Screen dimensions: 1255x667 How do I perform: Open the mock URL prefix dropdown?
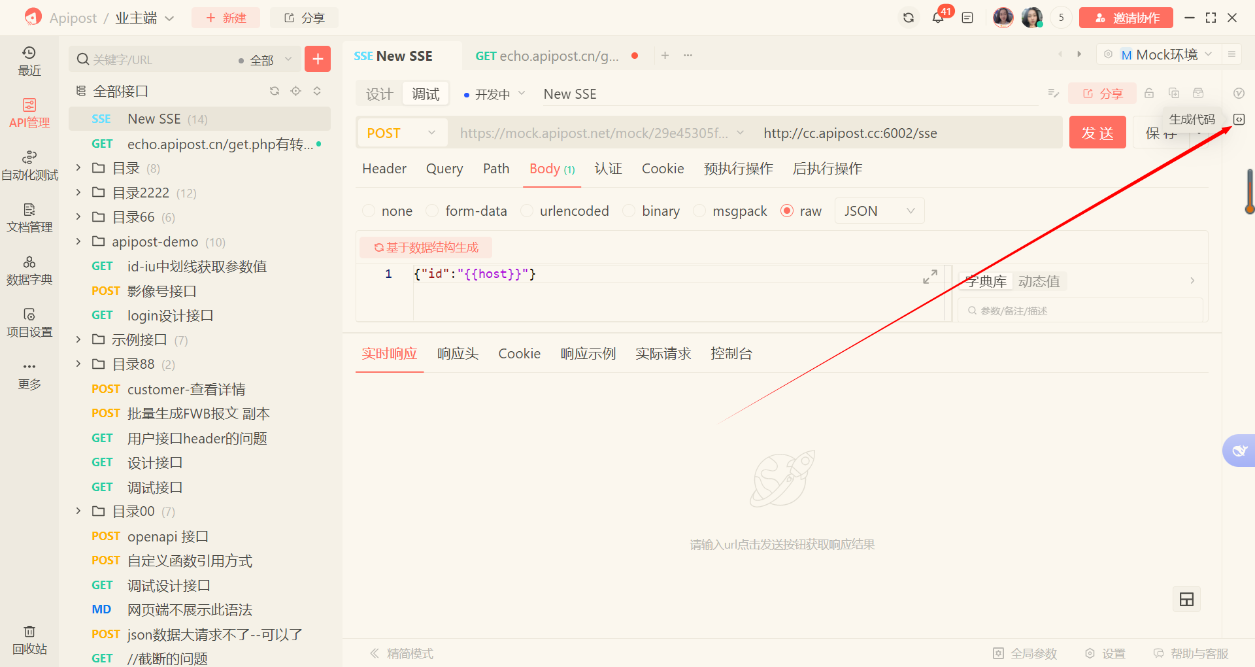point(602,133)
